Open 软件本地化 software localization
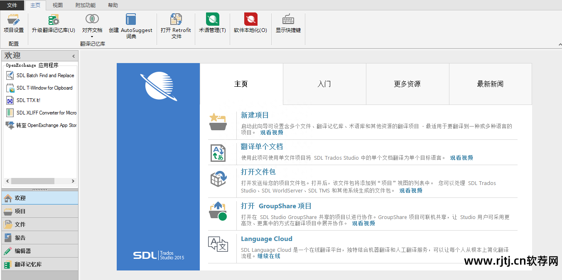The width and height of the screenshot is (562, 280). (x=250, y=20)
